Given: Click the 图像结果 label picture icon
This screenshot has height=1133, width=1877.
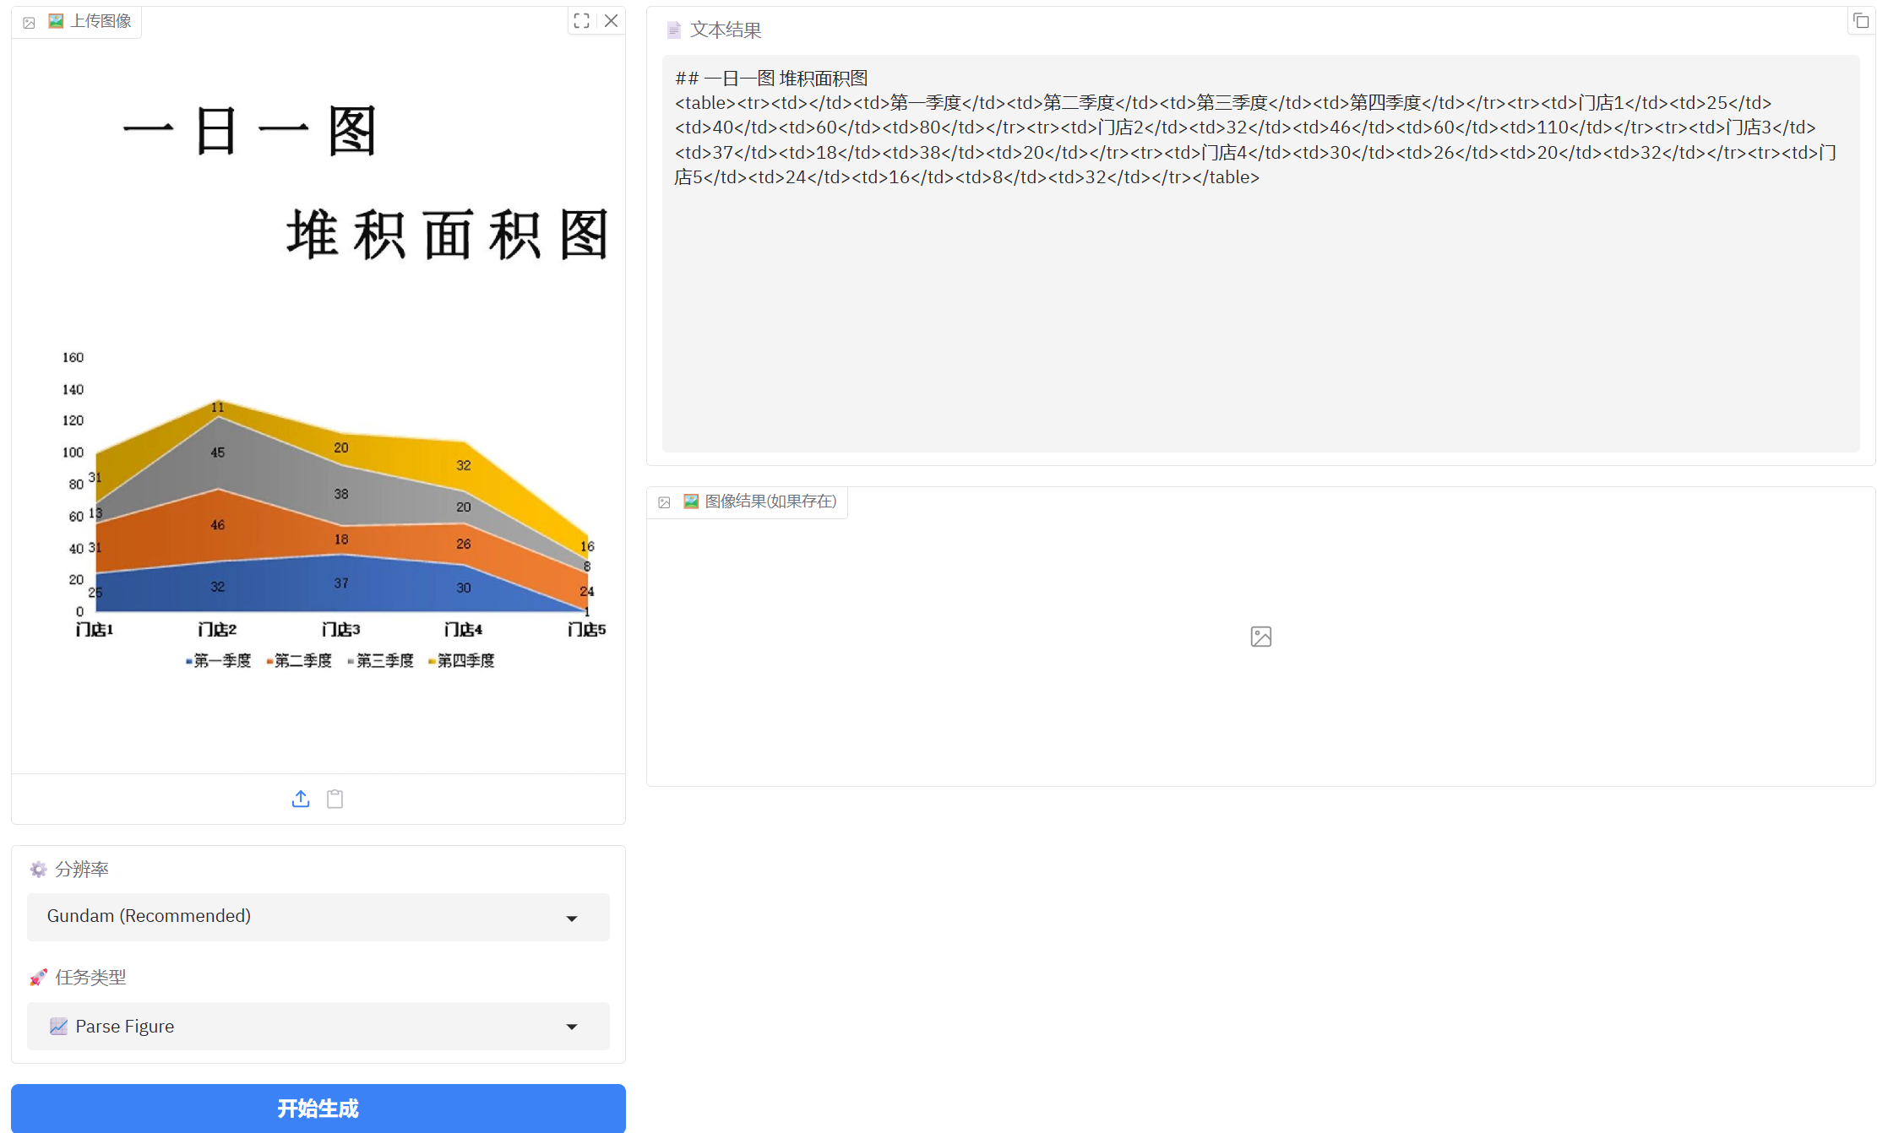Looking at the screenshot, I should pyautogui.click(x=691, y=501).
